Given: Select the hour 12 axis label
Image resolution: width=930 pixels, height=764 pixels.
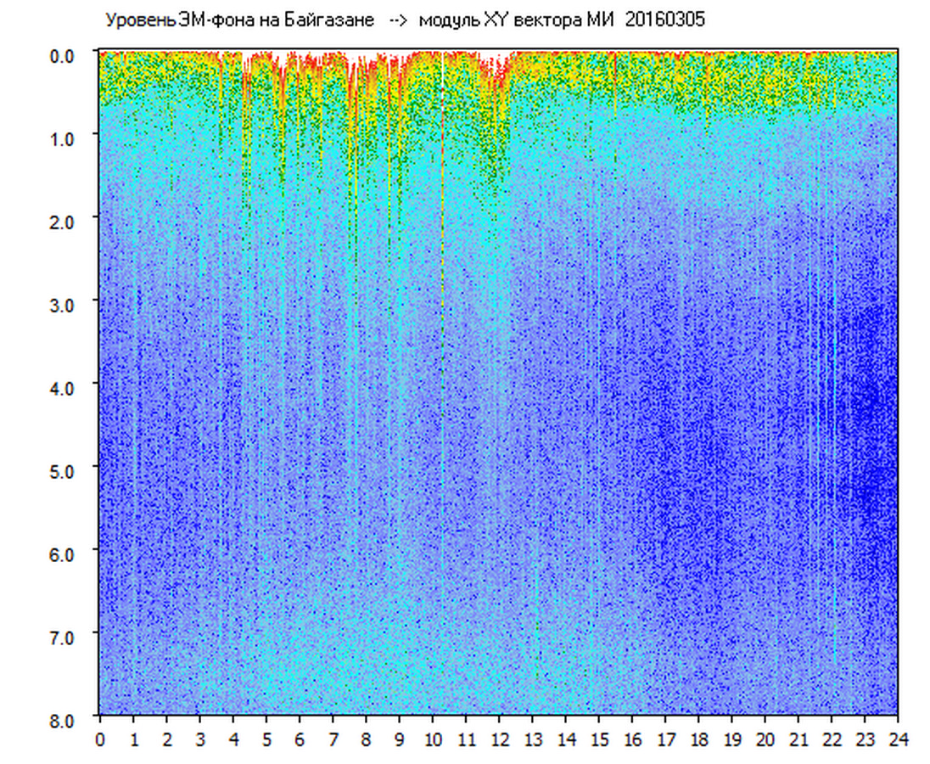Looking at the screenshot, I should [499, 740].
